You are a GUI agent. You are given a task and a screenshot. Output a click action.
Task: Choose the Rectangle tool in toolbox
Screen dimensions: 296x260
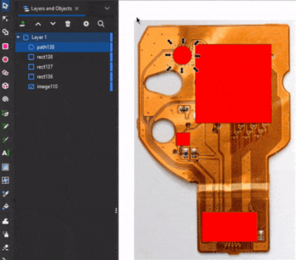tap(5, 46)
